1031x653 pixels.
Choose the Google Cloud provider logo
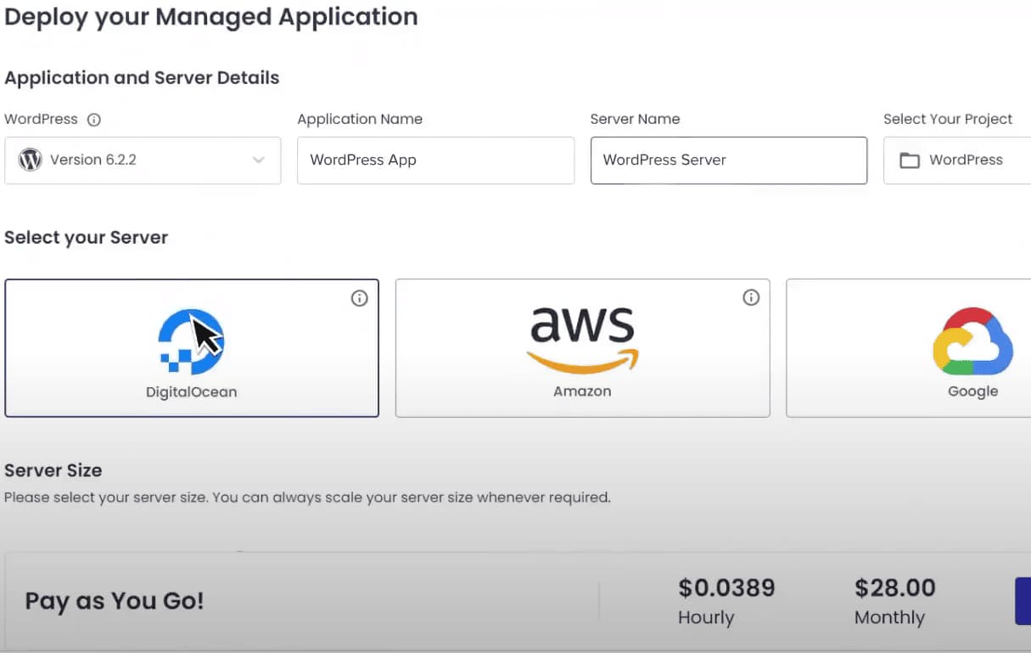tap(972, 341)
